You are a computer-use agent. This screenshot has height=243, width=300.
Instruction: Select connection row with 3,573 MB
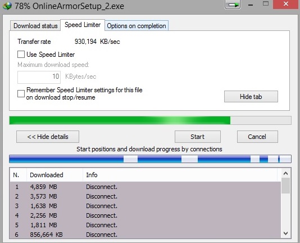146,196
